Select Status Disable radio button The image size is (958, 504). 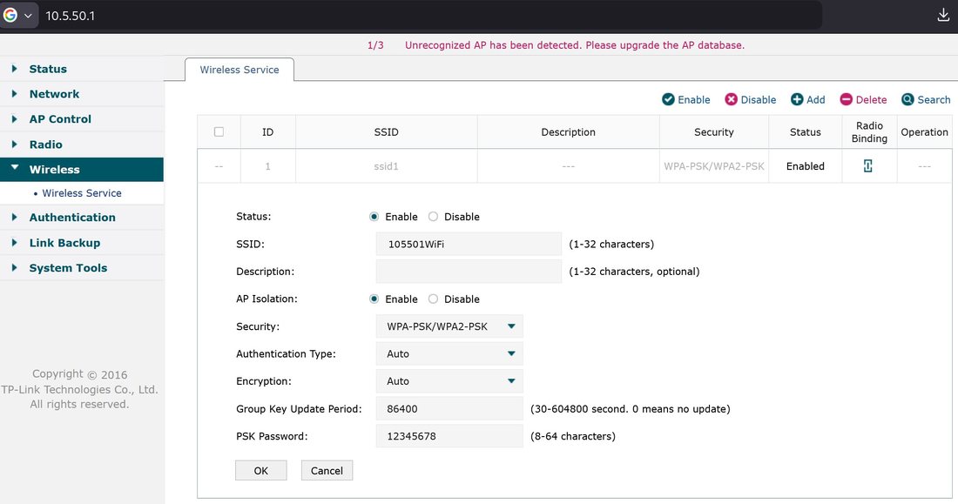[433, 216]
